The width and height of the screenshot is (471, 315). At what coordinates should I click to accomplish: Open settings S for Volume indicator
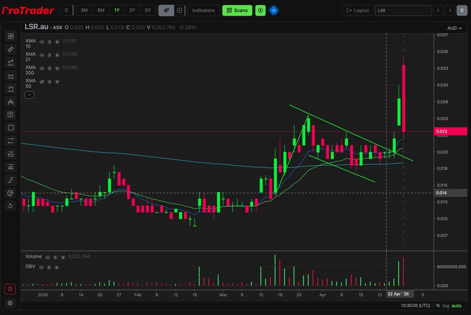pos(55,257)
